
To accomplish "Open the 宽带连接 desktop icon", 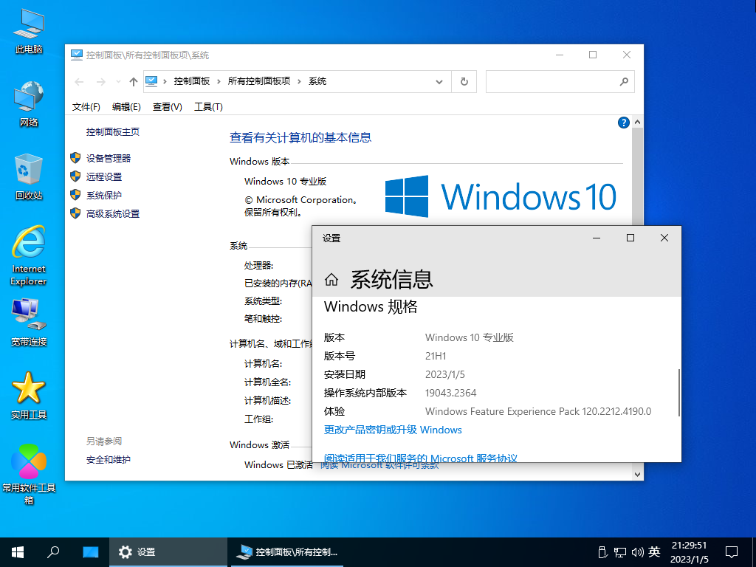I will coord(29,323).
